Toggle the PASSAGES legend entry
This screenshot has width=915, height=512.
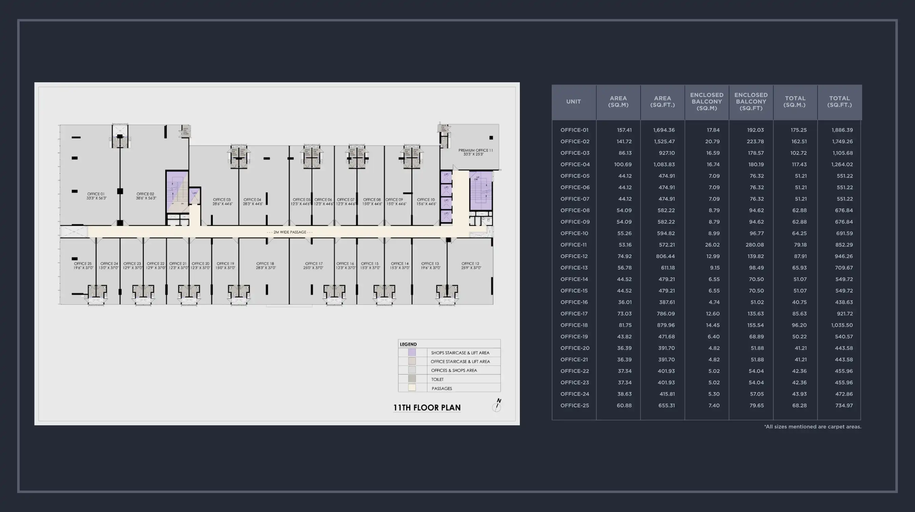(x=442, y=388)
